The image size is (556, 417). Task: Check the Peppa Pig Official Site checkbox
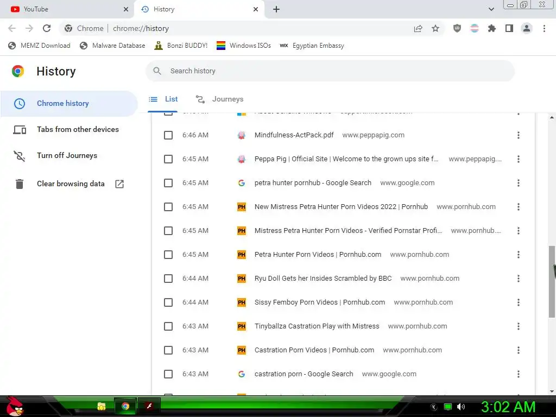point(168,159)
